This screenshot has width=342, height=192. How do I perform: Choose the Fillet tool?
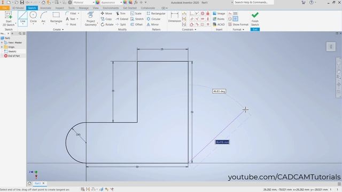coord(71,13)
